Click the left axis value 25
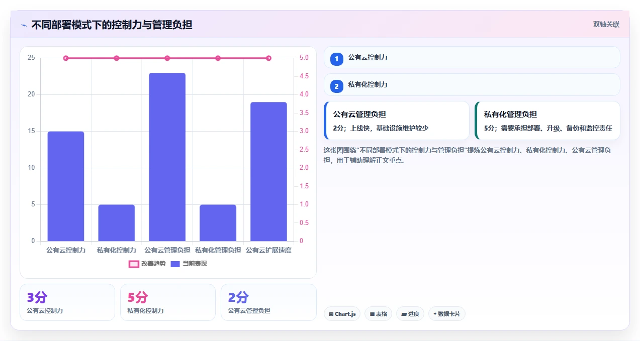 (x=31, y=58)
